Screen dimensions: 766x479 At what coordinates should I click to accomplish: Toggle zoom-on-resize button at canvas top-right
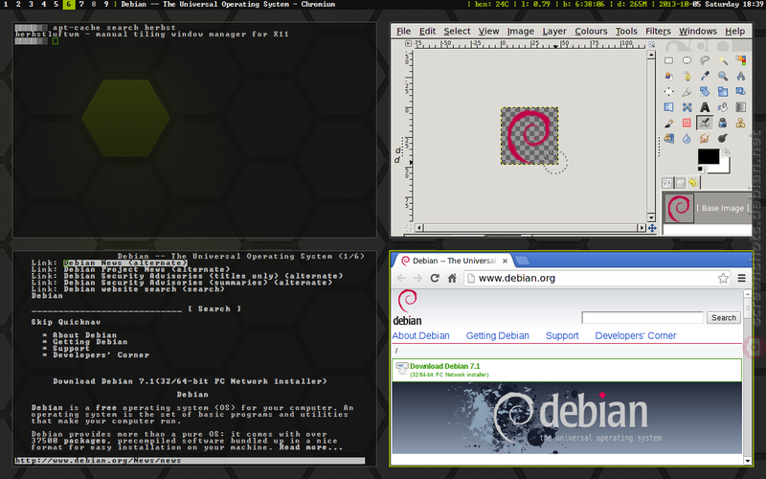651,44
